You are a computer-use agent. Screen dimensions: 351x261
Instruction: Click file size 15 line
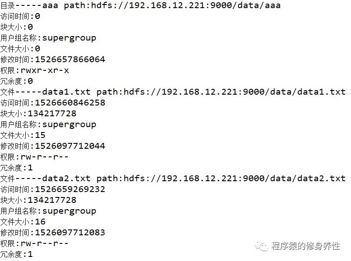pyautogui.click(x=23, y=135)
